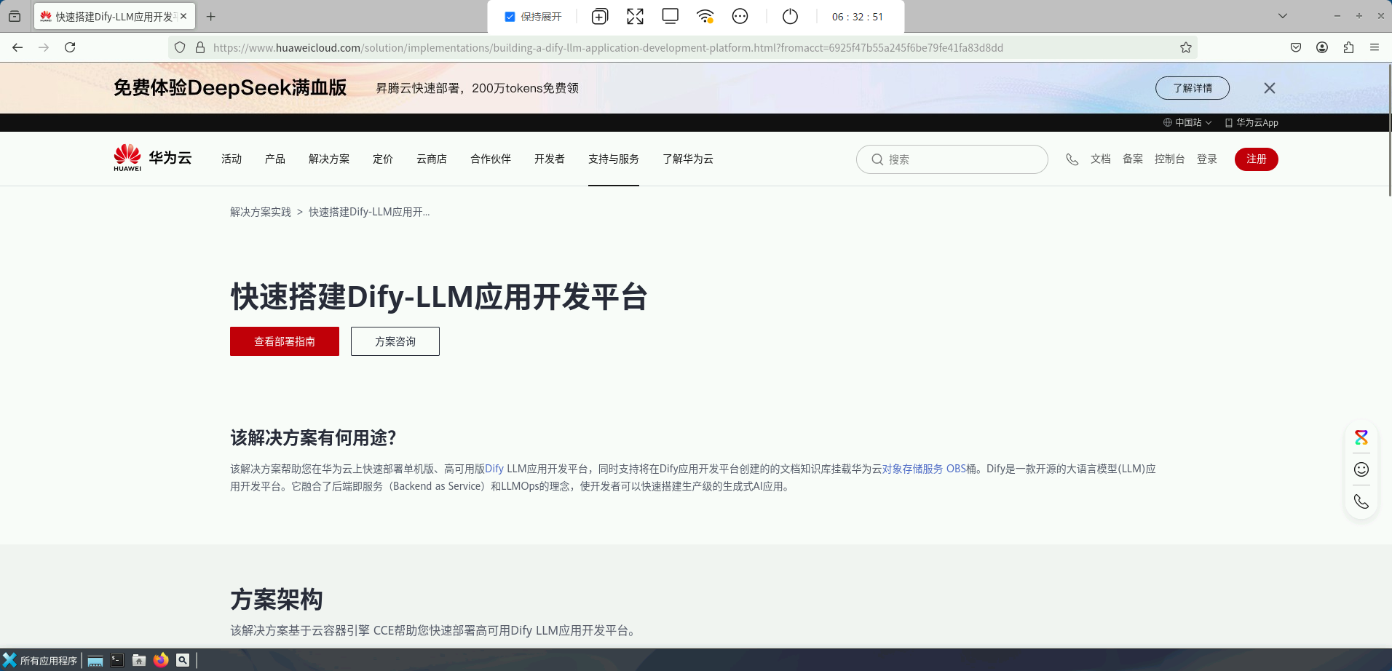Open the more options ellipsis icon
Image resolution: width=1392 pixels, height=671 pixels.
(x=740, y=17)
